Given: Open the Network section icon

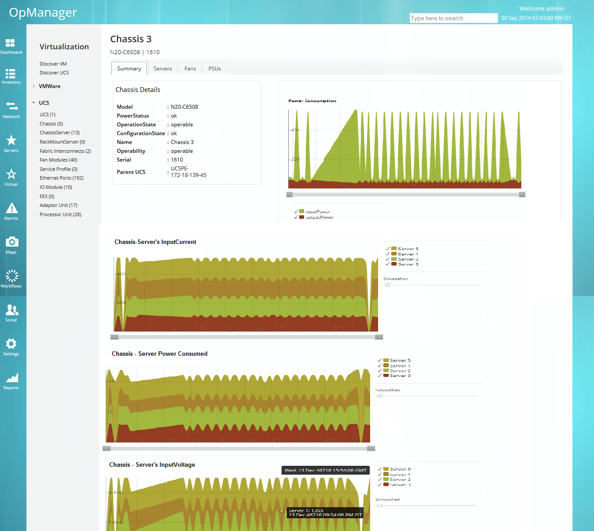Looking at the screenshot, I should [11, 106].
